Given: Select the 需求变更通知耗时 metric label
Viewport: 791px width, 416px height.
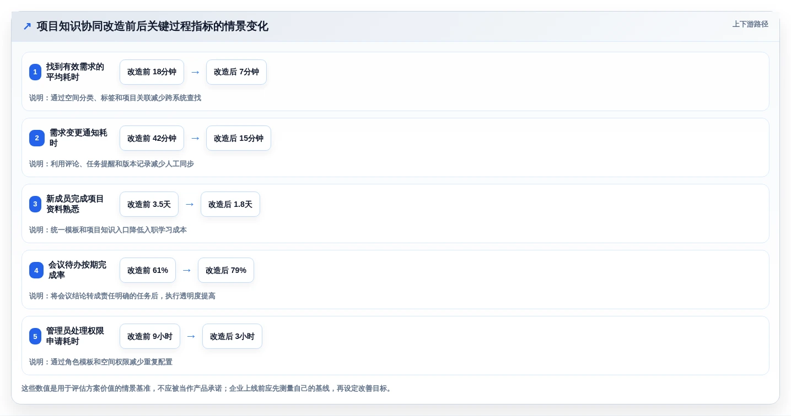Looking at the screenshot, I should (x=78, y=138).
